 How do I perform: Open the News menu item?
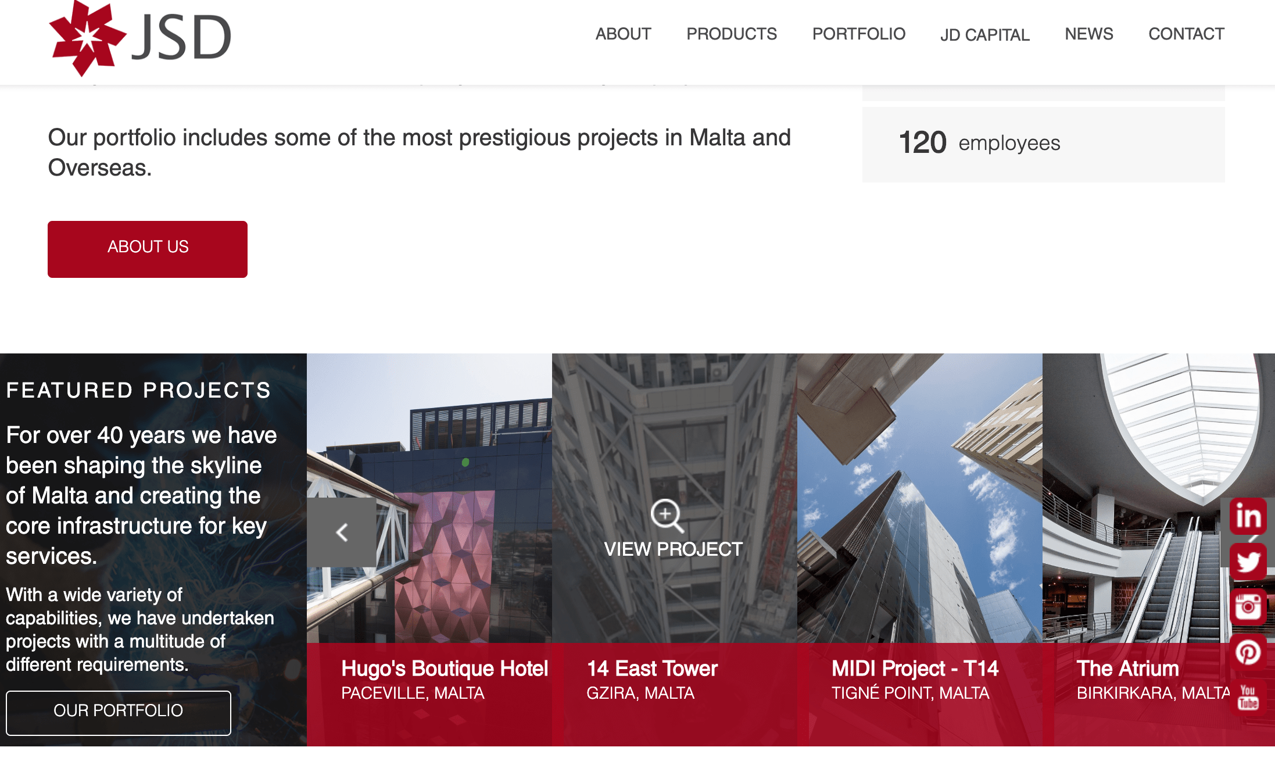click(x=1088, y=34)
